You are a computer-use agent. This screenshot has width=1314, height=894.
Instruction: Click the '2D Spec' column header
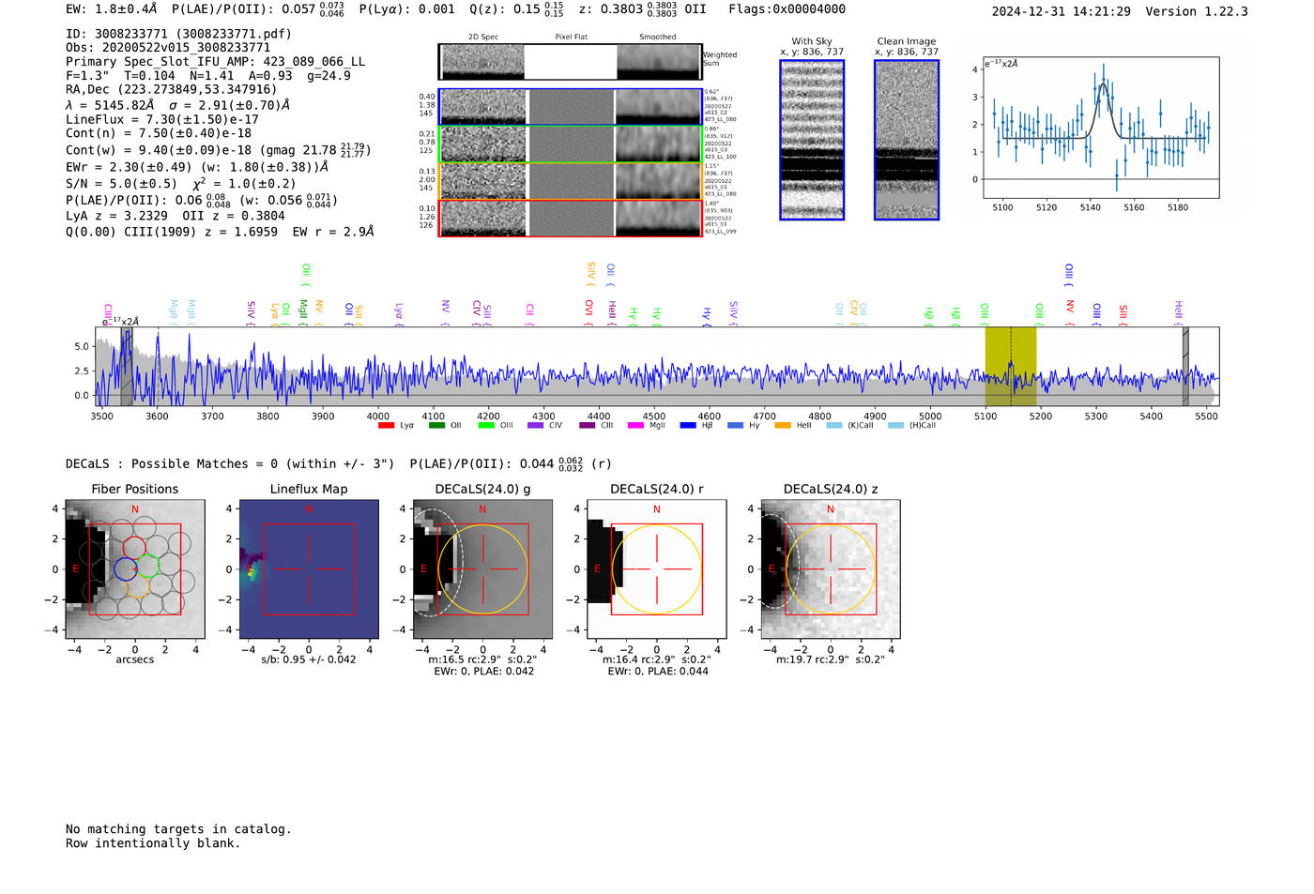pos(483,38)
